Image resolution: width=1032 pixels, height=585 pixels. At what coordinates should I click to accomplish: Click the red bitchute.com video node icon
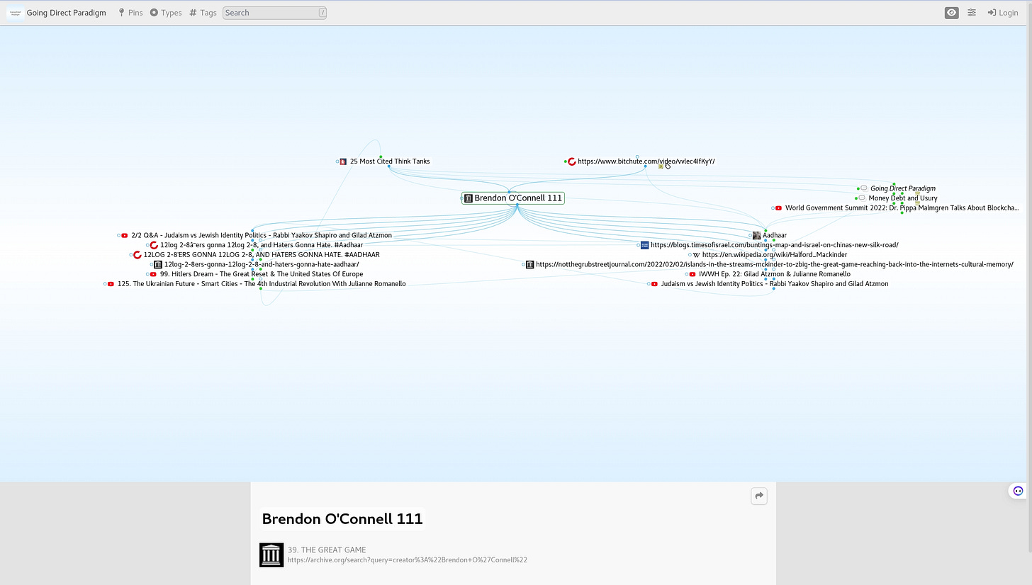click(x=572, y=161)
